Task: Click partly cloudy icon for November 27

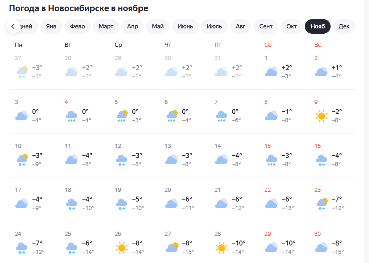Action: [172, 247]
